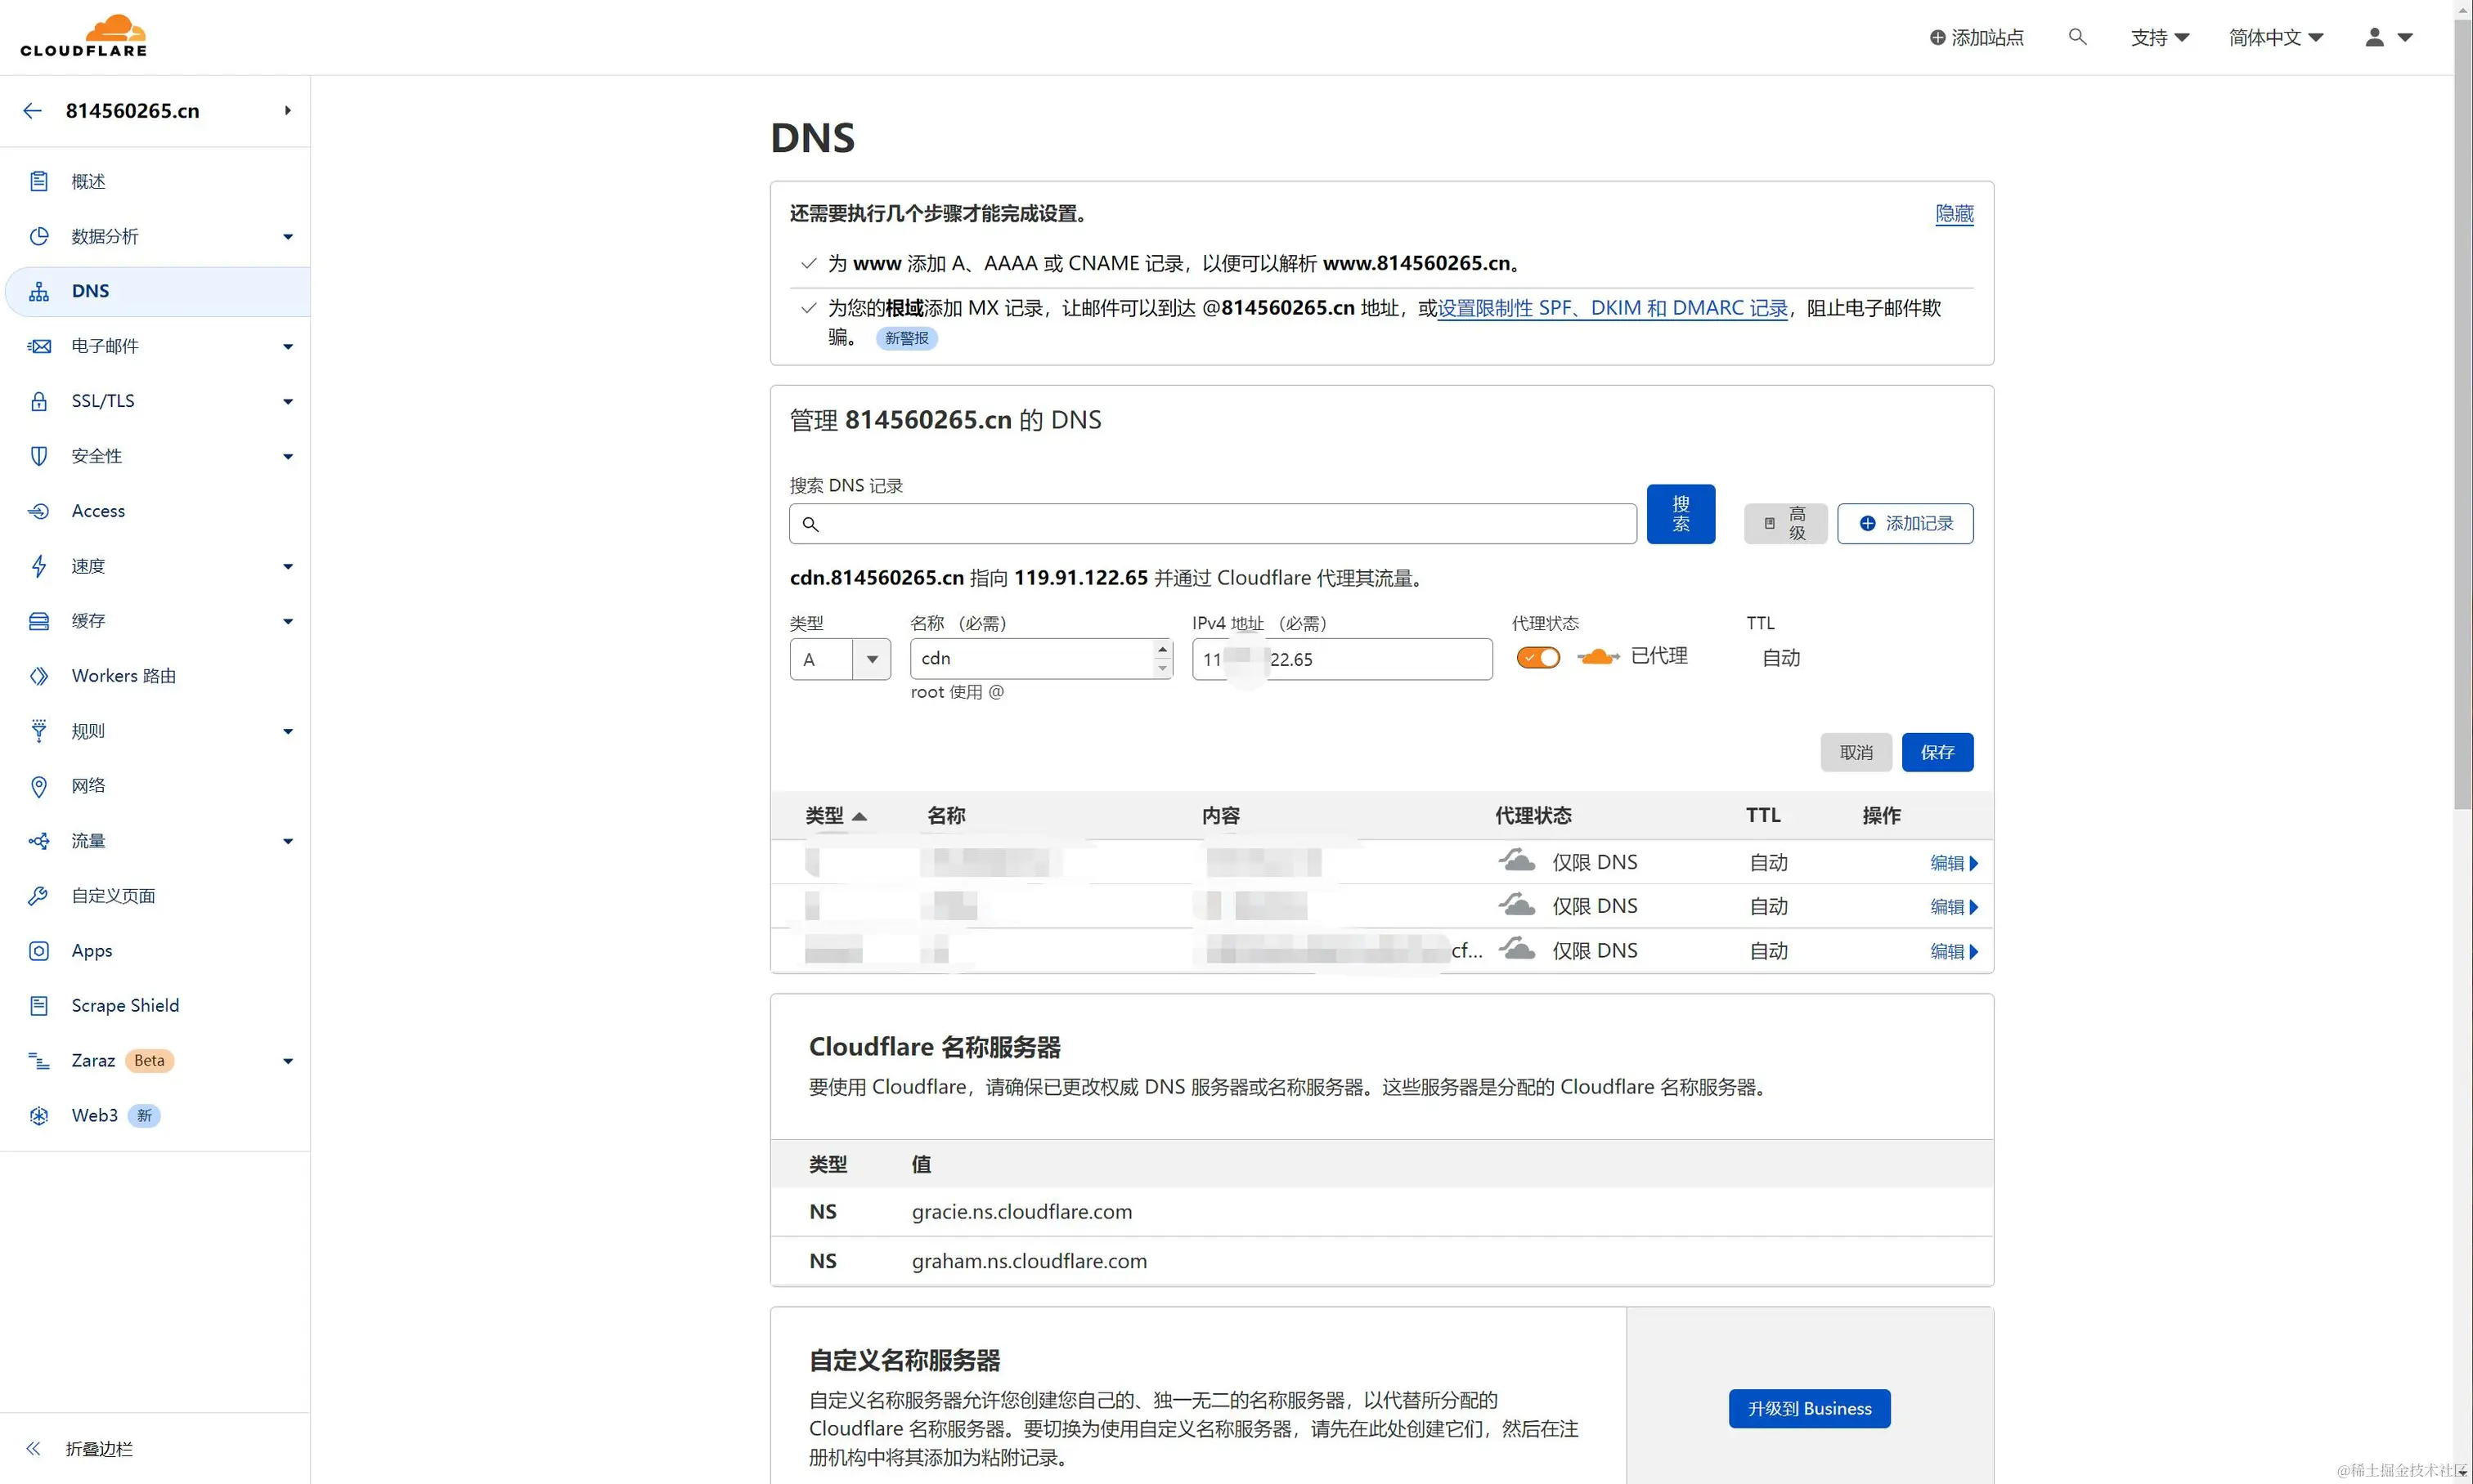Open Scrape Shield from sidebar

pyautogui.click(x=125, y=1005)
